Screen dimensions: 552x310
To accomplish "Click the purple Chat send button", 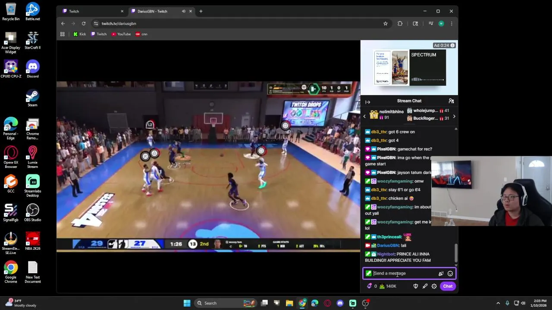I will tap(448, 286).
